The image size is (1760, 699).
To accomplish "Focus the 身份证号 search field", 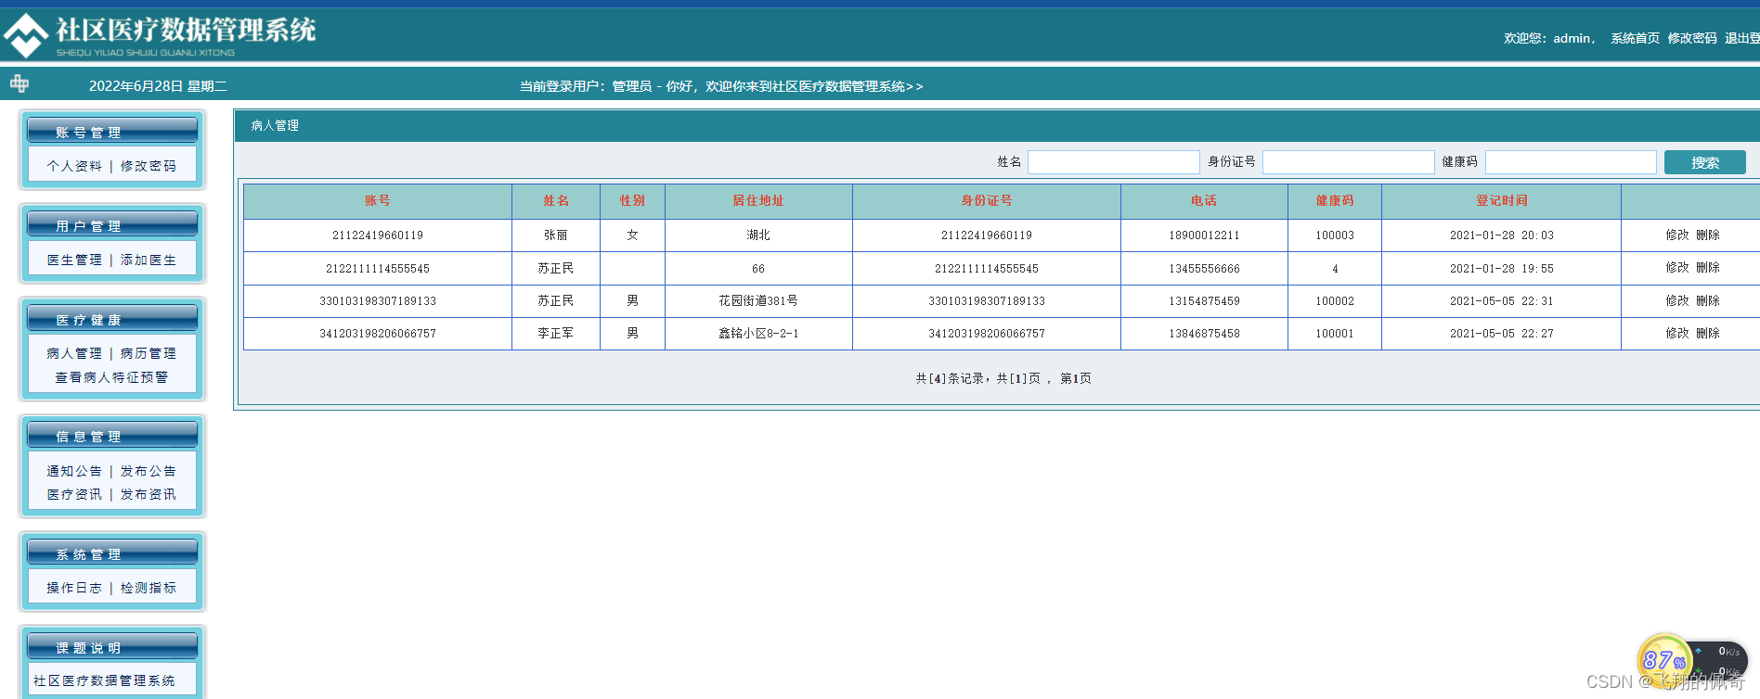I will coord(1348,162).
